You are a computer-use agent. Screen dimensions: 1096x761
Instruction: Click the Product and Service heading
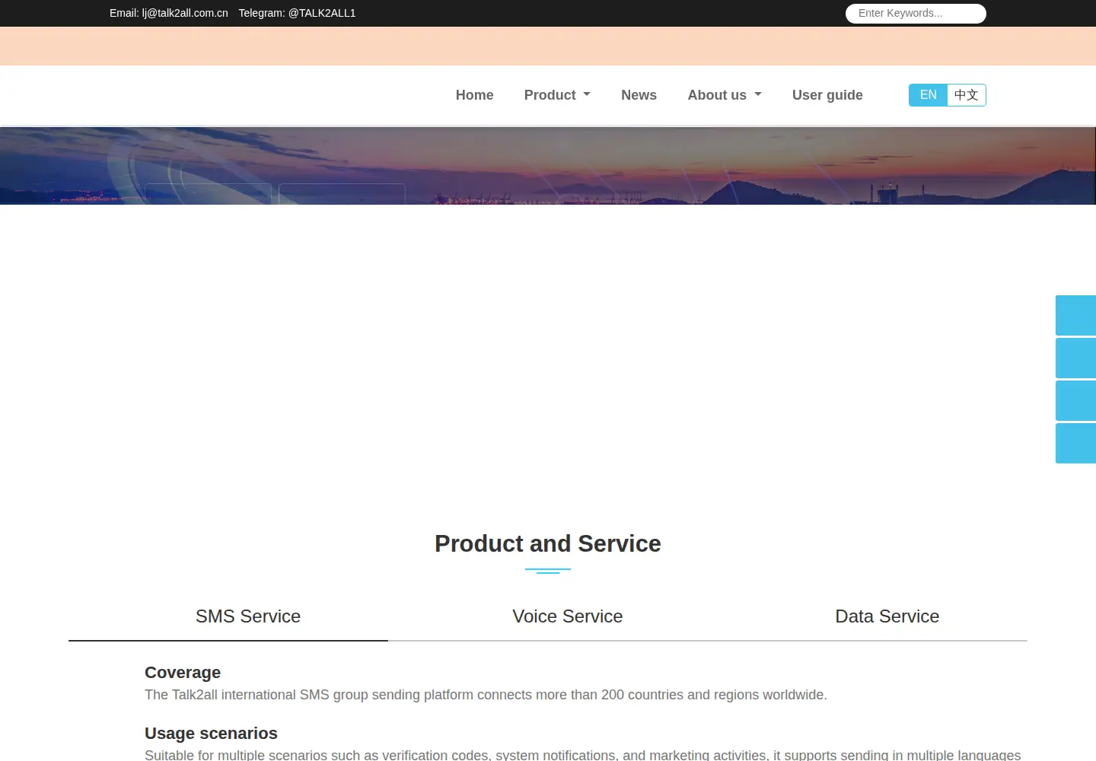548,543
